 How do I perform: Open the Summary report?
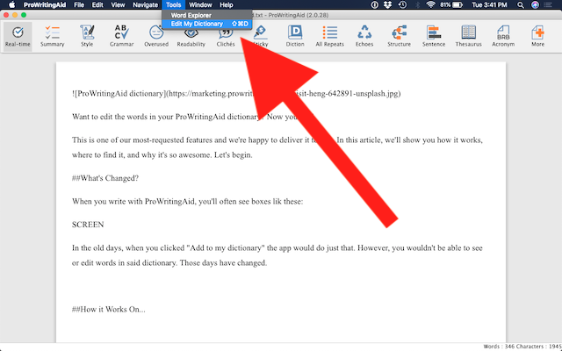[53, 37]
